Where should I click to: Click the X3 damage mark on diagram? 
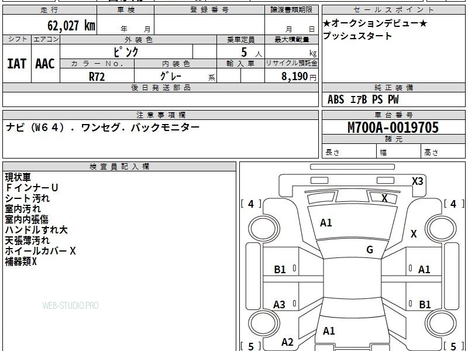417,181
